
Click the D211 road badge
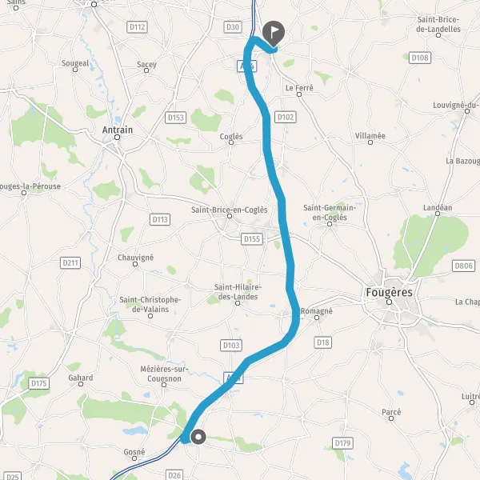tap(70, 262)
